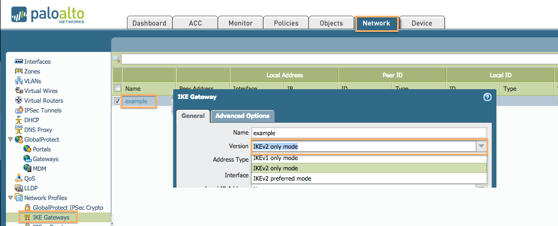Click the example gateway link
This screenshot has height=226, width=558.
136,101
